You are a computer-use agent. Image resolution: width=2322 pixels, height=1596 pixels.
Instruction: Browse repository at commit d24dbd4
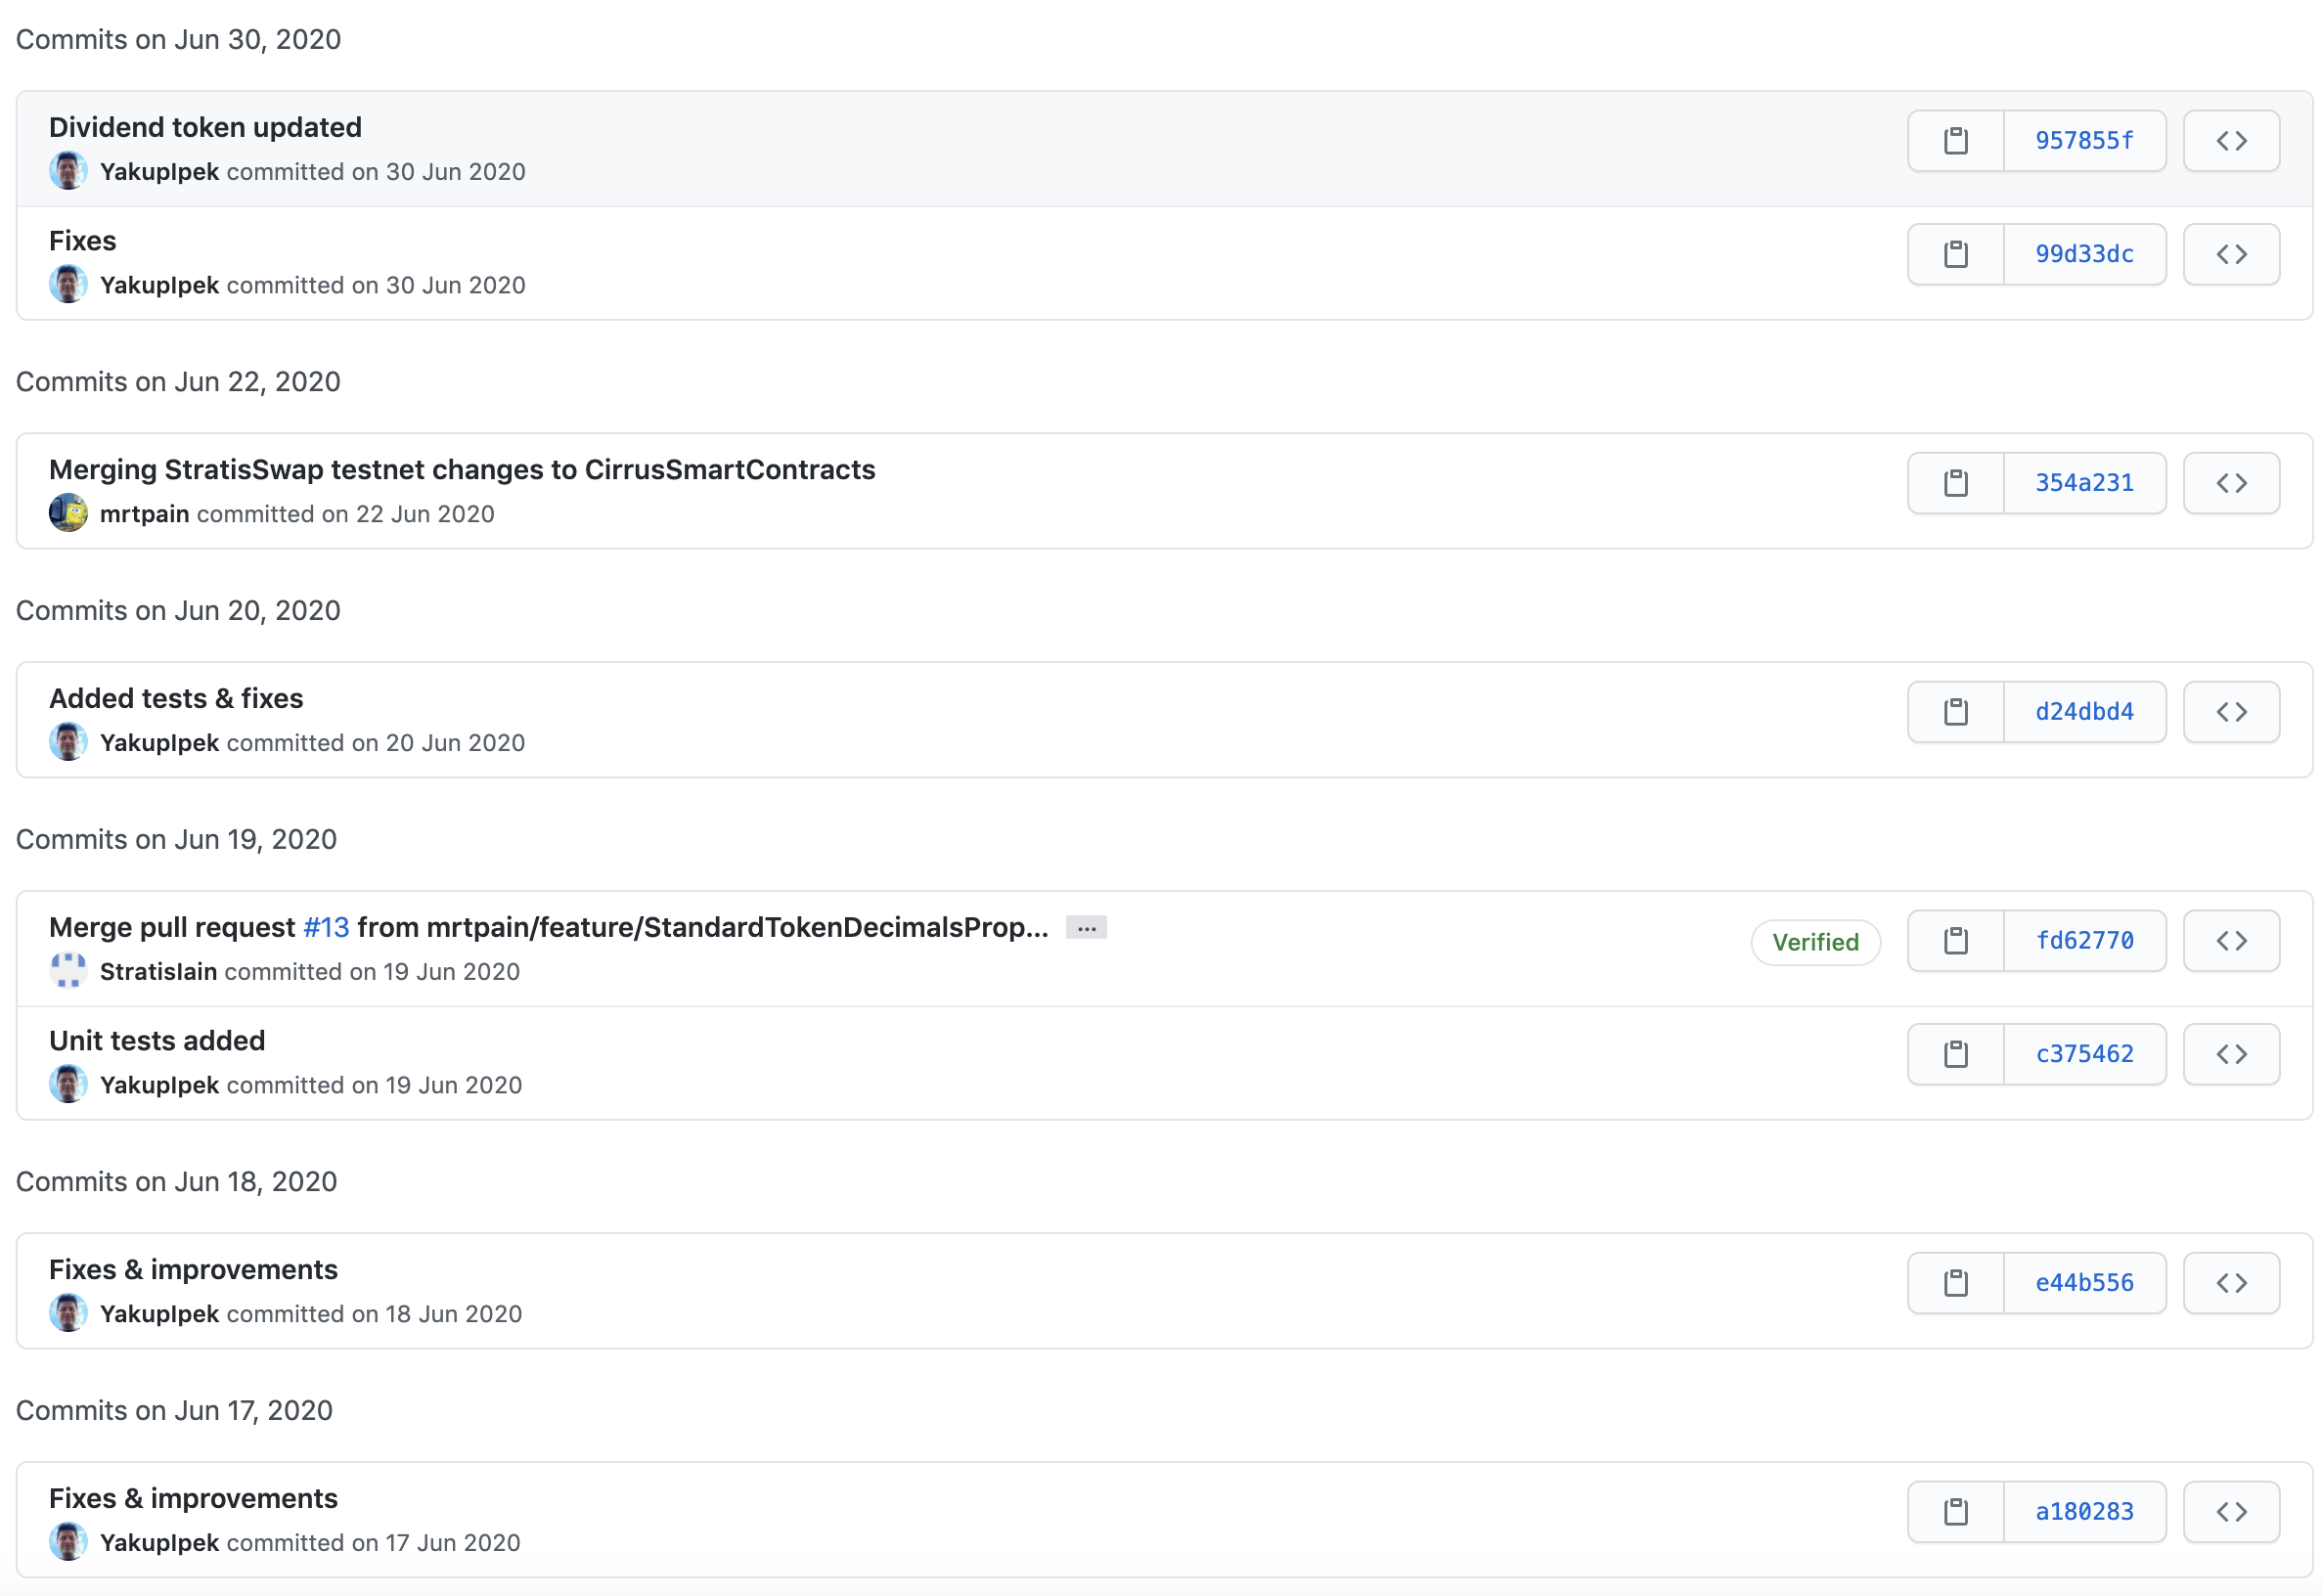coord(2229,712)
